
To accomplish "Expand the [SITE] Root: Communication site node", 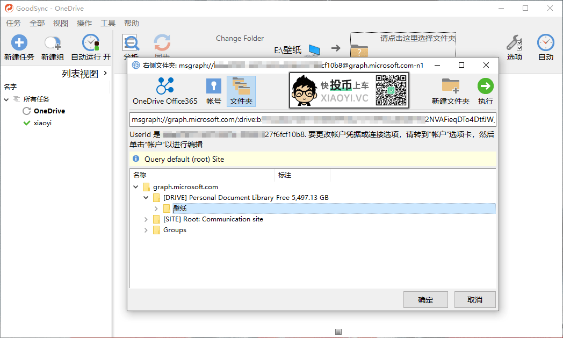I will (x=145, y=219).
